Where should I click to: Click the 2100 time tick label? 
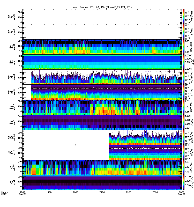pyautogui.click(x=102, y=192)
